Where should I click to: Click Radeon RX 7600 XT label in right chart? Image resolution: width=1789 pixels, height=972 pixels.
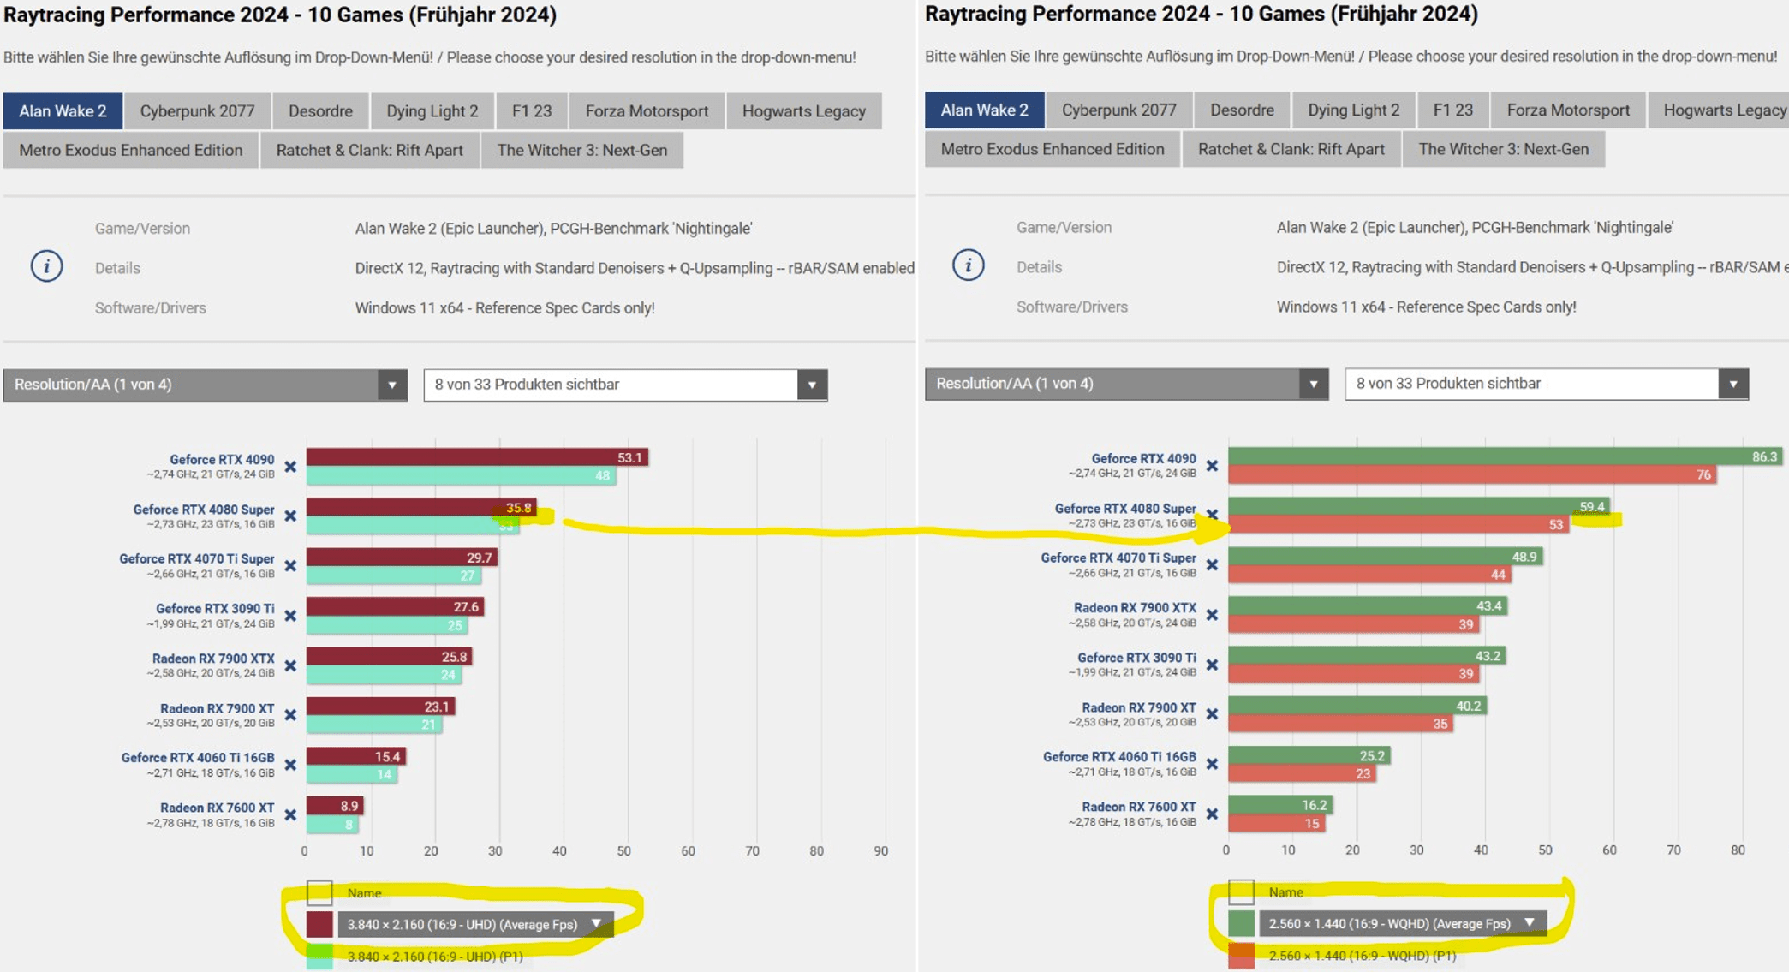1139,807
